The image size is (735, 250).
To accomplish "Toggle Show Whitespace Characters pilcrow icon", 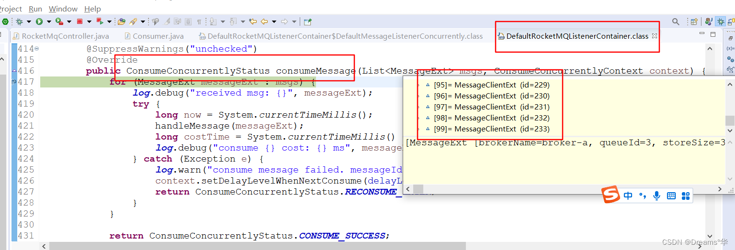I will click(x=199, y=22).
